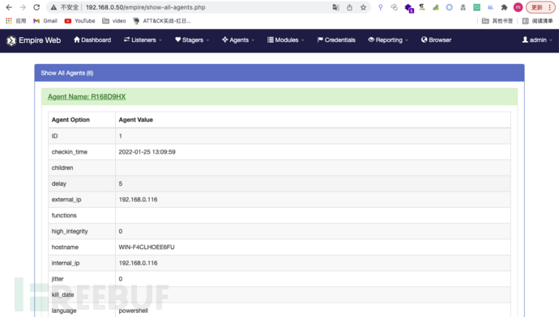Click the delay option cell
This screenshot has width=559, height=317.
click(x=82, y=184)
